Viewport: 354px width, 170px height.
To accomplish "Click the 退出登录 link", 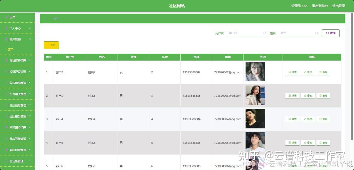I will coord(338,6).
